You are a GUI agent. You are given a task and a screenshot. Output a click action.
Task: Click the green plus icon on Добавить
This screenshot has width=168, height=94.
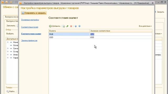[x=50, y=26]
